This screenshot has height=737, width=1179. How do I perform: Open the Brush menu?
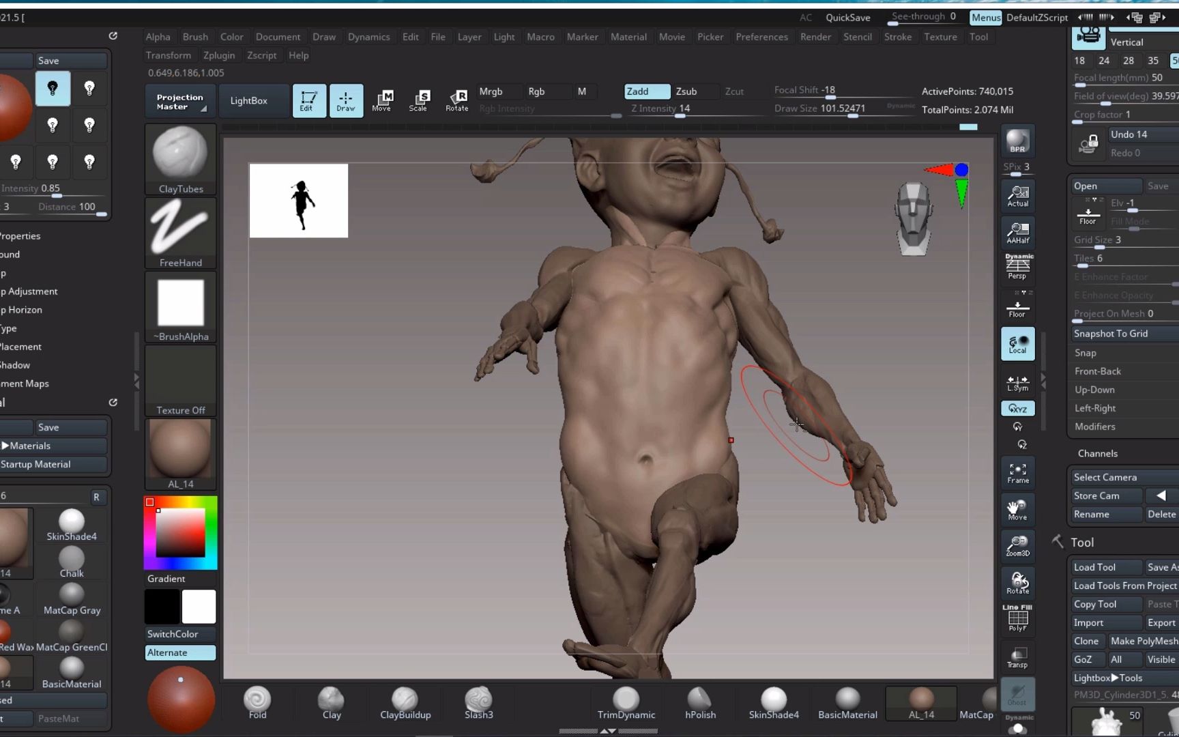click(195, 37)
